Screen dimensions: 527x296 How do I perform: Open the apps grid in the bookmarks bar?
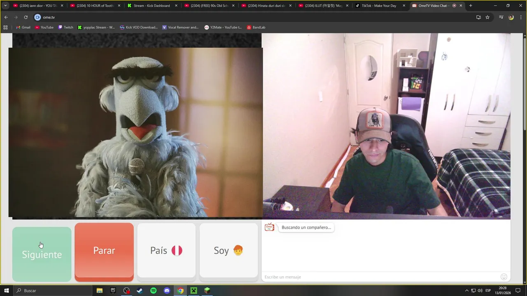(x=5, y=28)
